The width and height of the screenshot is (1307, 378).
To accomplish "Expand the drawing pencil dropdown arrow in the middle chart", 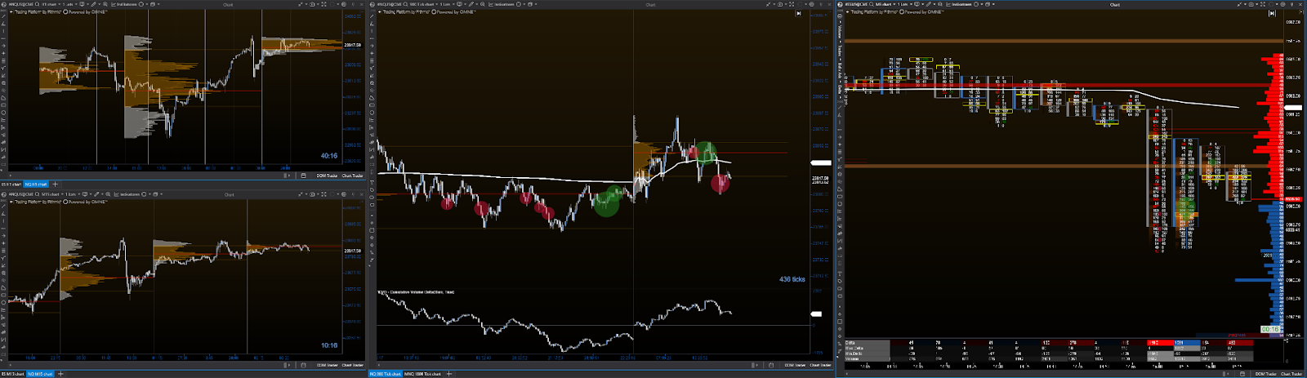I will [478, 4].
